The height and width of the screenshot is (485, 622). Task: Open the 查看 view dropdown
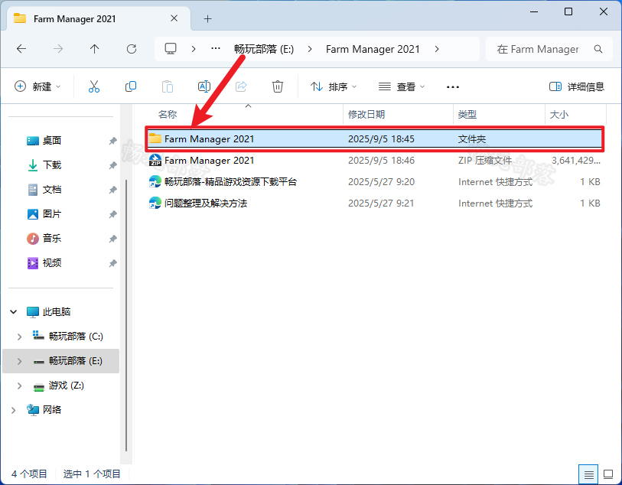[402, 86]
